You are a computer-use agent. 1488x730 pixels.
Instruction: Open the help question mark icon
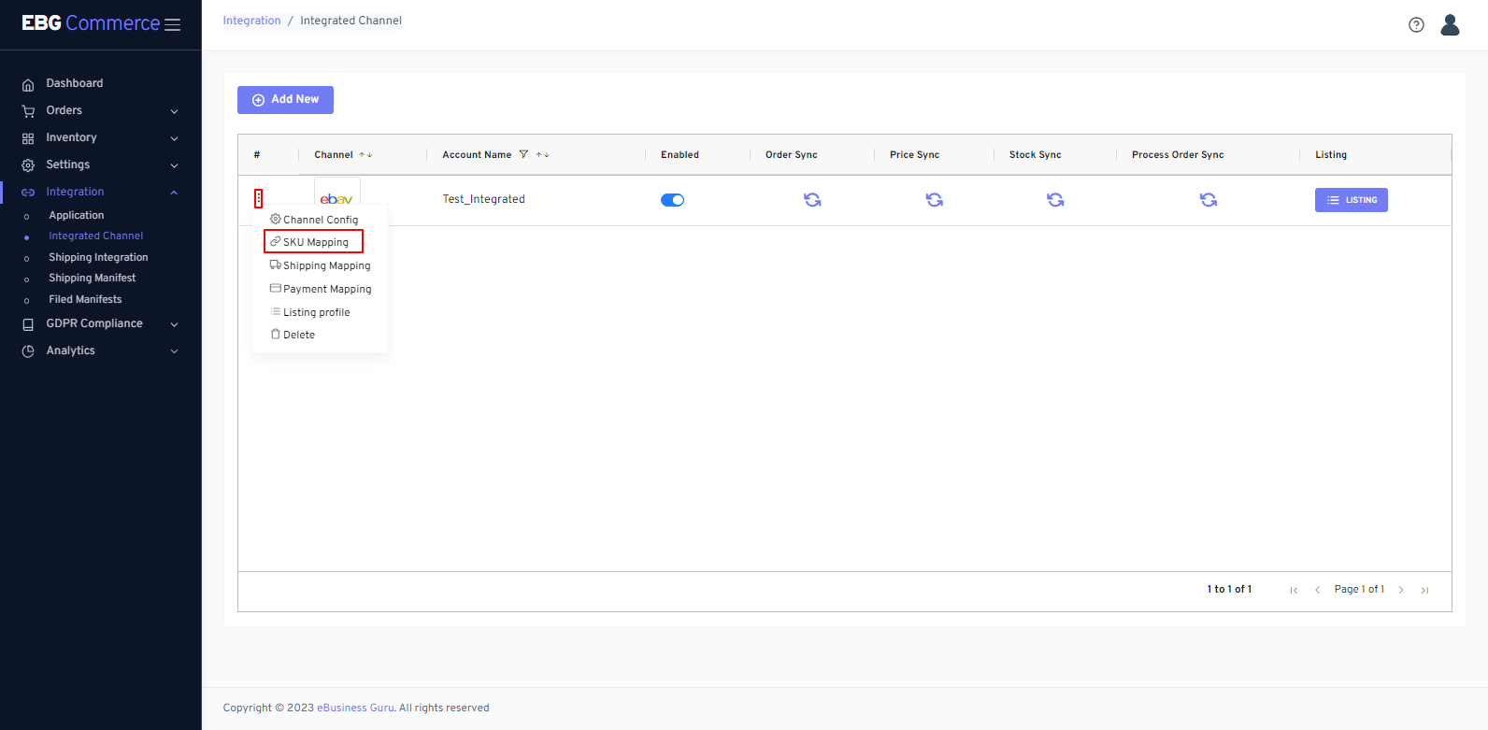(x=1416, y=25)
